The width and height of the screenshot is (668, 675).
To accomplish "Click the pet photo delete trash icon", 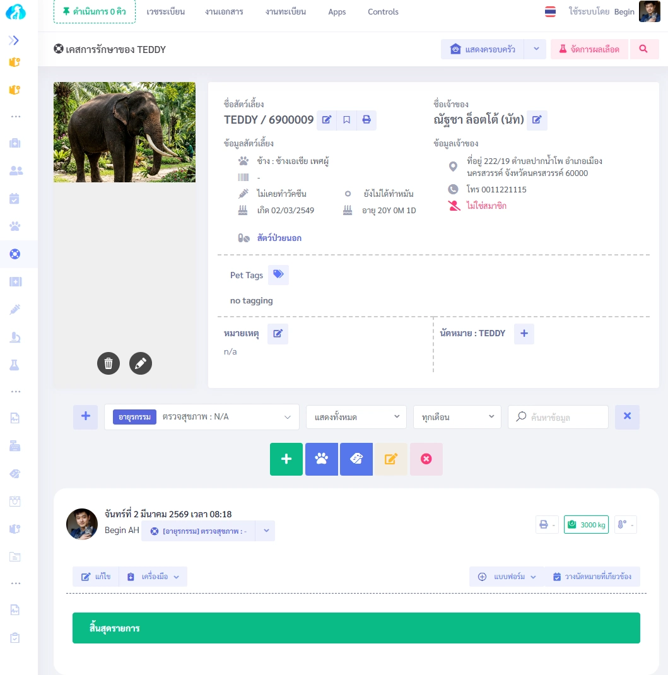I will [x=108, y=363].
